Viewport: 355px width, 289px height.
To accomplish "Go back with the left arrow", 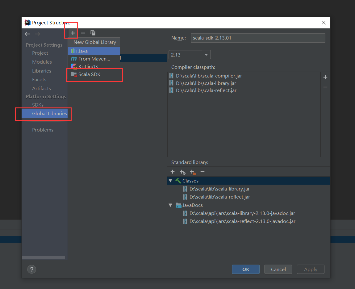I will 27,34.
